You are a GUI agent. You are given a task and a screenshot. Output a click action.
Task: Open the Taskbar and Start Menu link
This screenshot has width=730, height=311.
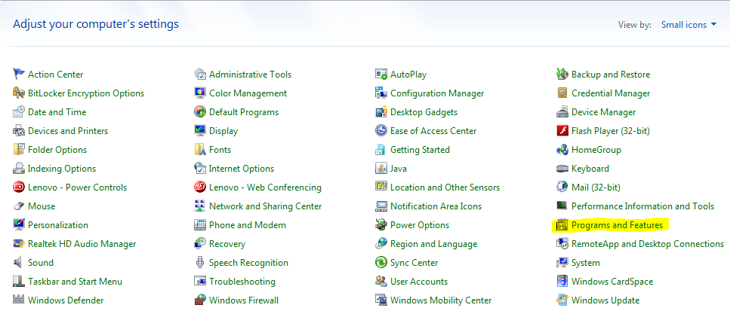[75, 282]
